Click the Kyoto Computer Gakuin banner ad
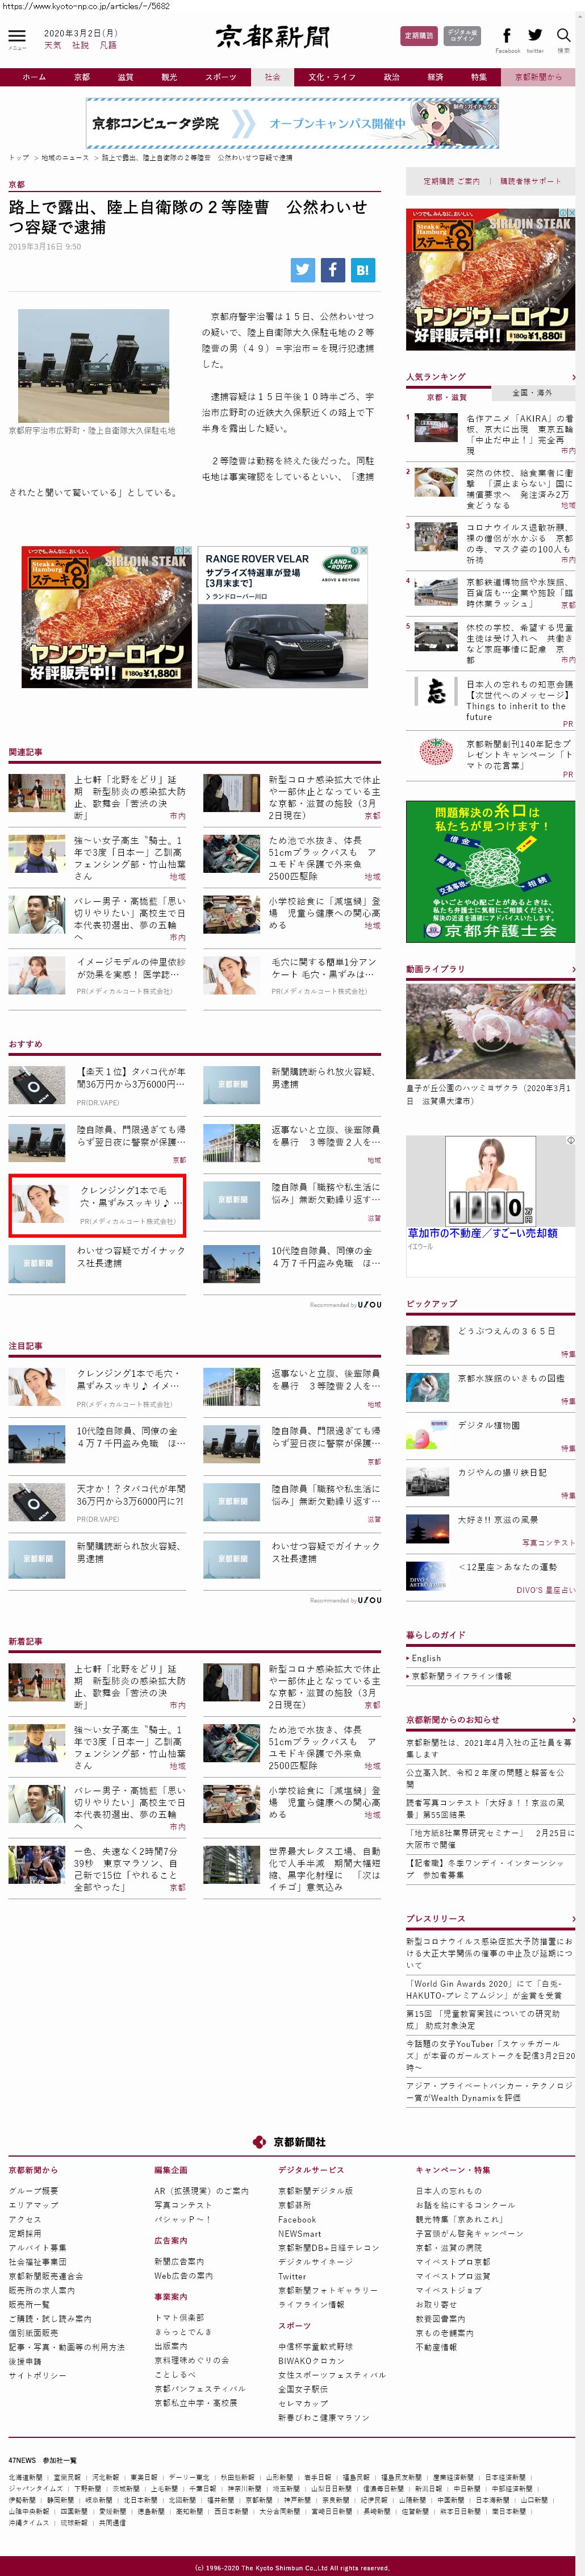This screenshot has width=585, height=2576. click(x=292, y=123)
